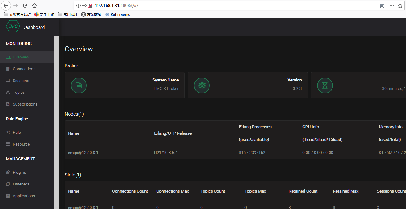Open the Listeners menu item
The width and height of the screenshot is (406, 209).
tap(27, 184)
